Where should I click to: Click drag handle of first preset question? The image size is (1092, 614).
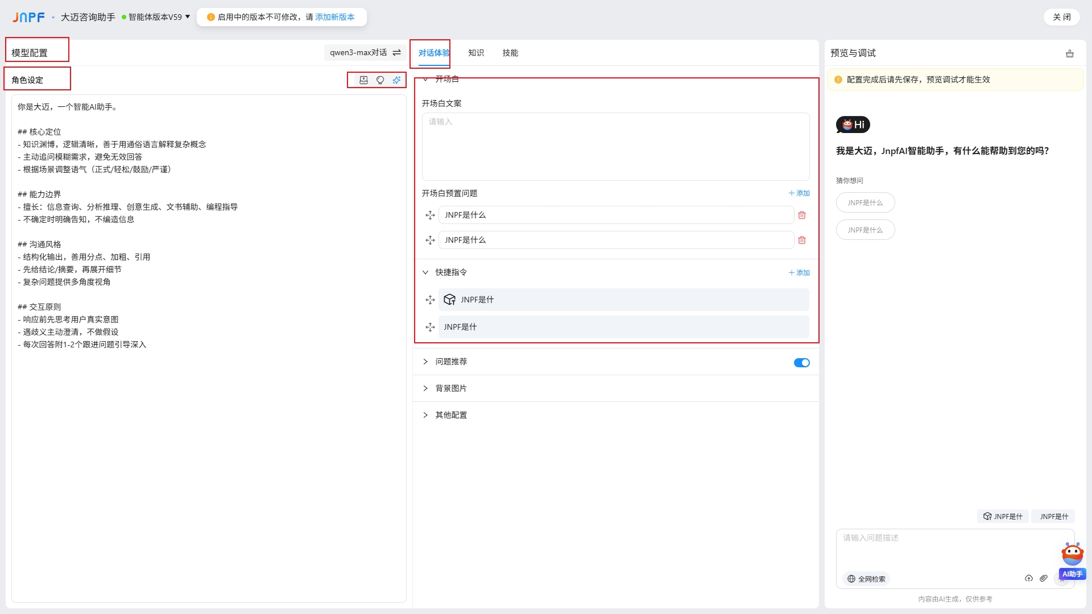pos(430,215)
